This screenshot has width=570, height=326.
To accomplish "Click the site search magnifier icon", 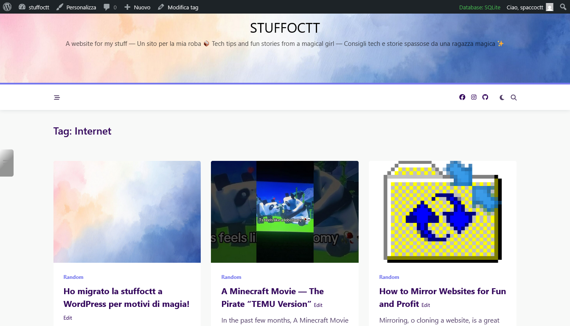I will [514, 98].
